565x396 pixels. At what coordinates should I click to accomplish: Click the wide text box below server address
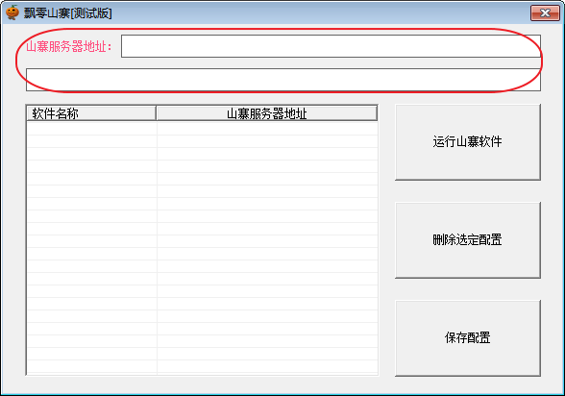pyautogui.click(x=283, y=80)
